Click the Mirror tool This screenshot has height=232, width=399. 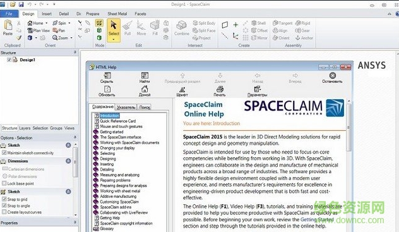pos(259,38)
